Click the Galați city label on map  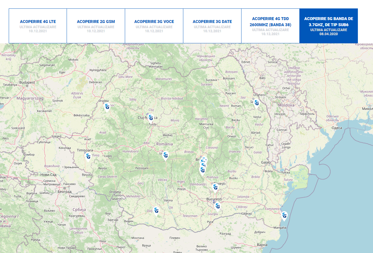(x=266, y=162)
